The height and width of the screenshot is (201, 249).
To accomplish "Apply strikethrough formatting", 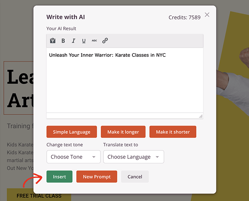I will tap(94, 41).
